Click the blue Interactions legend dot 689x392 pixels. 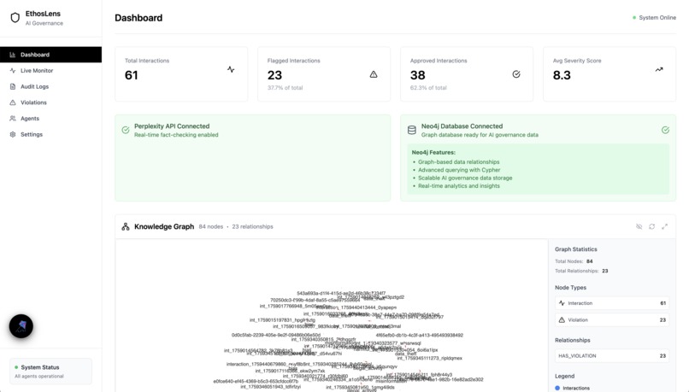coord(557,388)
